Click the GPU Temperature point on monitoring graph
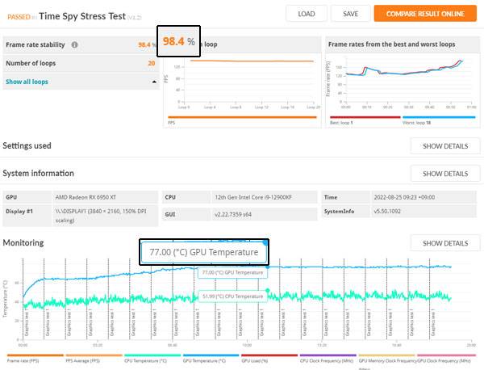This screenshot has height=370, width=484. pyautogui.click(x=268, y=267)
